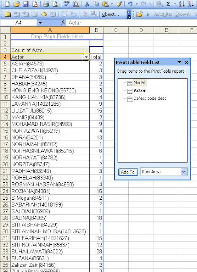Expand the Undo history dropdown arrow
Image resolution: width=197 pixels, height=272 pixels.
tap(137, 4)
